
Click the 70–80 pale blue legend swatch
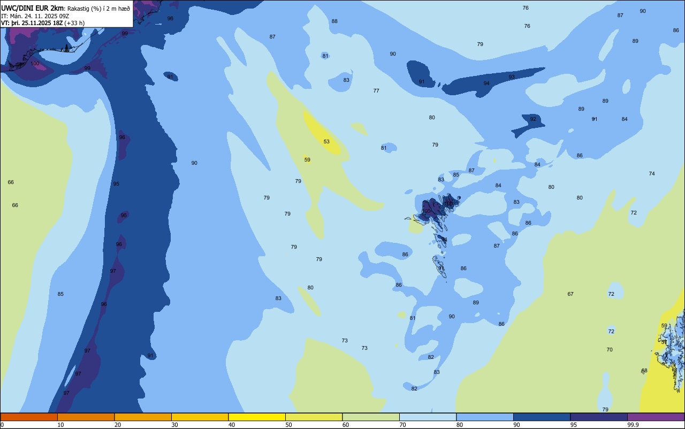428,417
